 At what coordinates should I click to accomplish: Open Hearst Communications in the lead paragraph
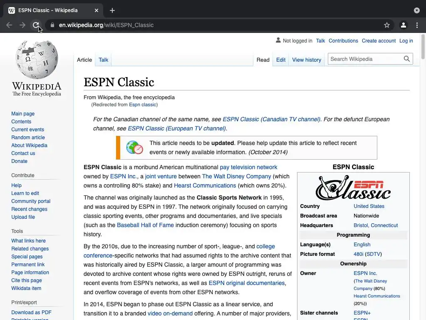(x=205, y=185)
